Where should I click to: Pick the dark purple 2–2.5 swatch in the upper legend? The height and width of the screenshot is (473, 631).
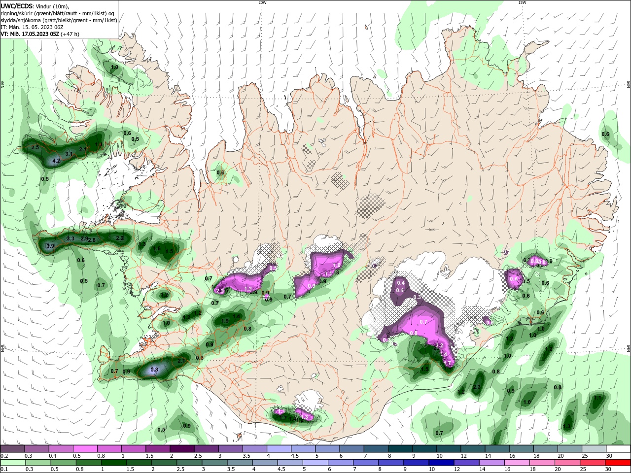(x=182, y=449)
